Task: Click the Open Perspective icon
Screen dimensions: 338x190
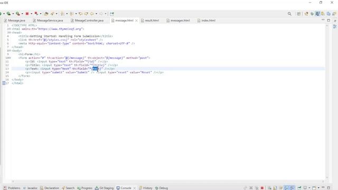Action: coord(298,14)
